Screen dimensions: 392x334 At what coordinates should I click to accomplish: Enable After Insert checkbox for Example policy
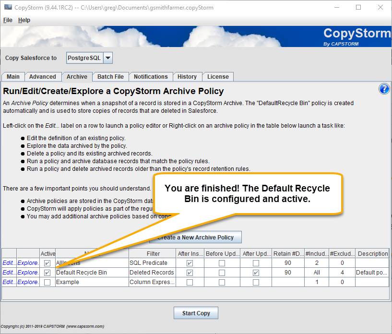(x=190, y=282)
